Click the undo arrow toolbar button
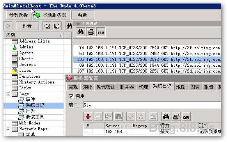 (8, 26)
